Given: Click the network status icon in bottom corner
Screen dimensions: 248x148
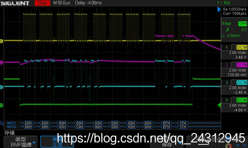Looking at the screenshot, I should (x=228, y=146).
